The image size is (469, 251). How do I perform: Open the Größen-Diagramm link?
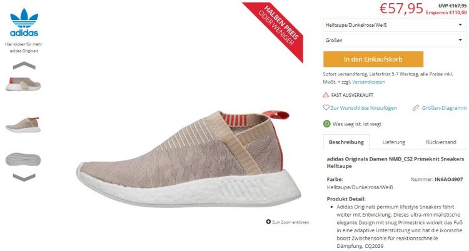[x=444, y=108]
